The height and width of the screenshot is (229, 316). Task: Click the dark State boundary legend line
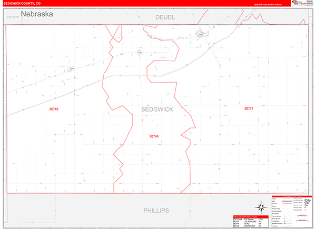click(x=287, y=201)
